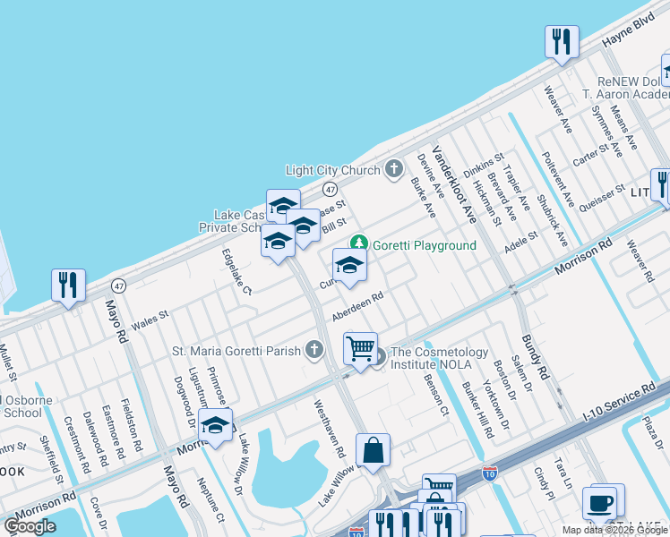Click the Lake Castle Private School label
The height and width of the screenshot is (537, 670).
[x=233, y=221]
